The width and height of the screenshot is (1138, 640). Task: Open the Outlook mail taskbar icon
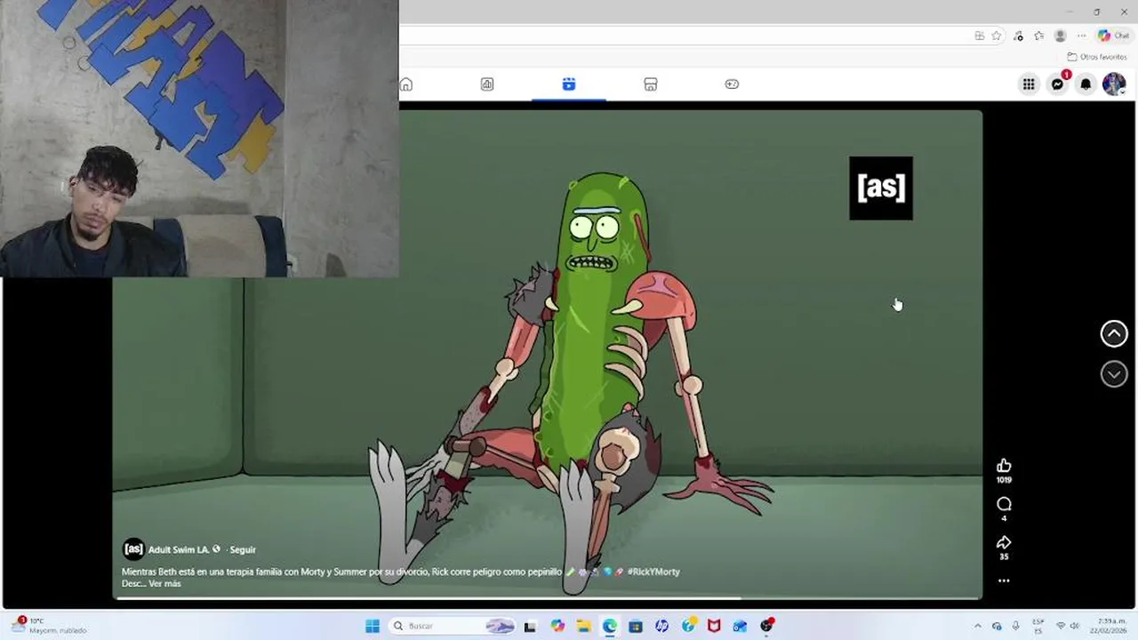(740, 626)
